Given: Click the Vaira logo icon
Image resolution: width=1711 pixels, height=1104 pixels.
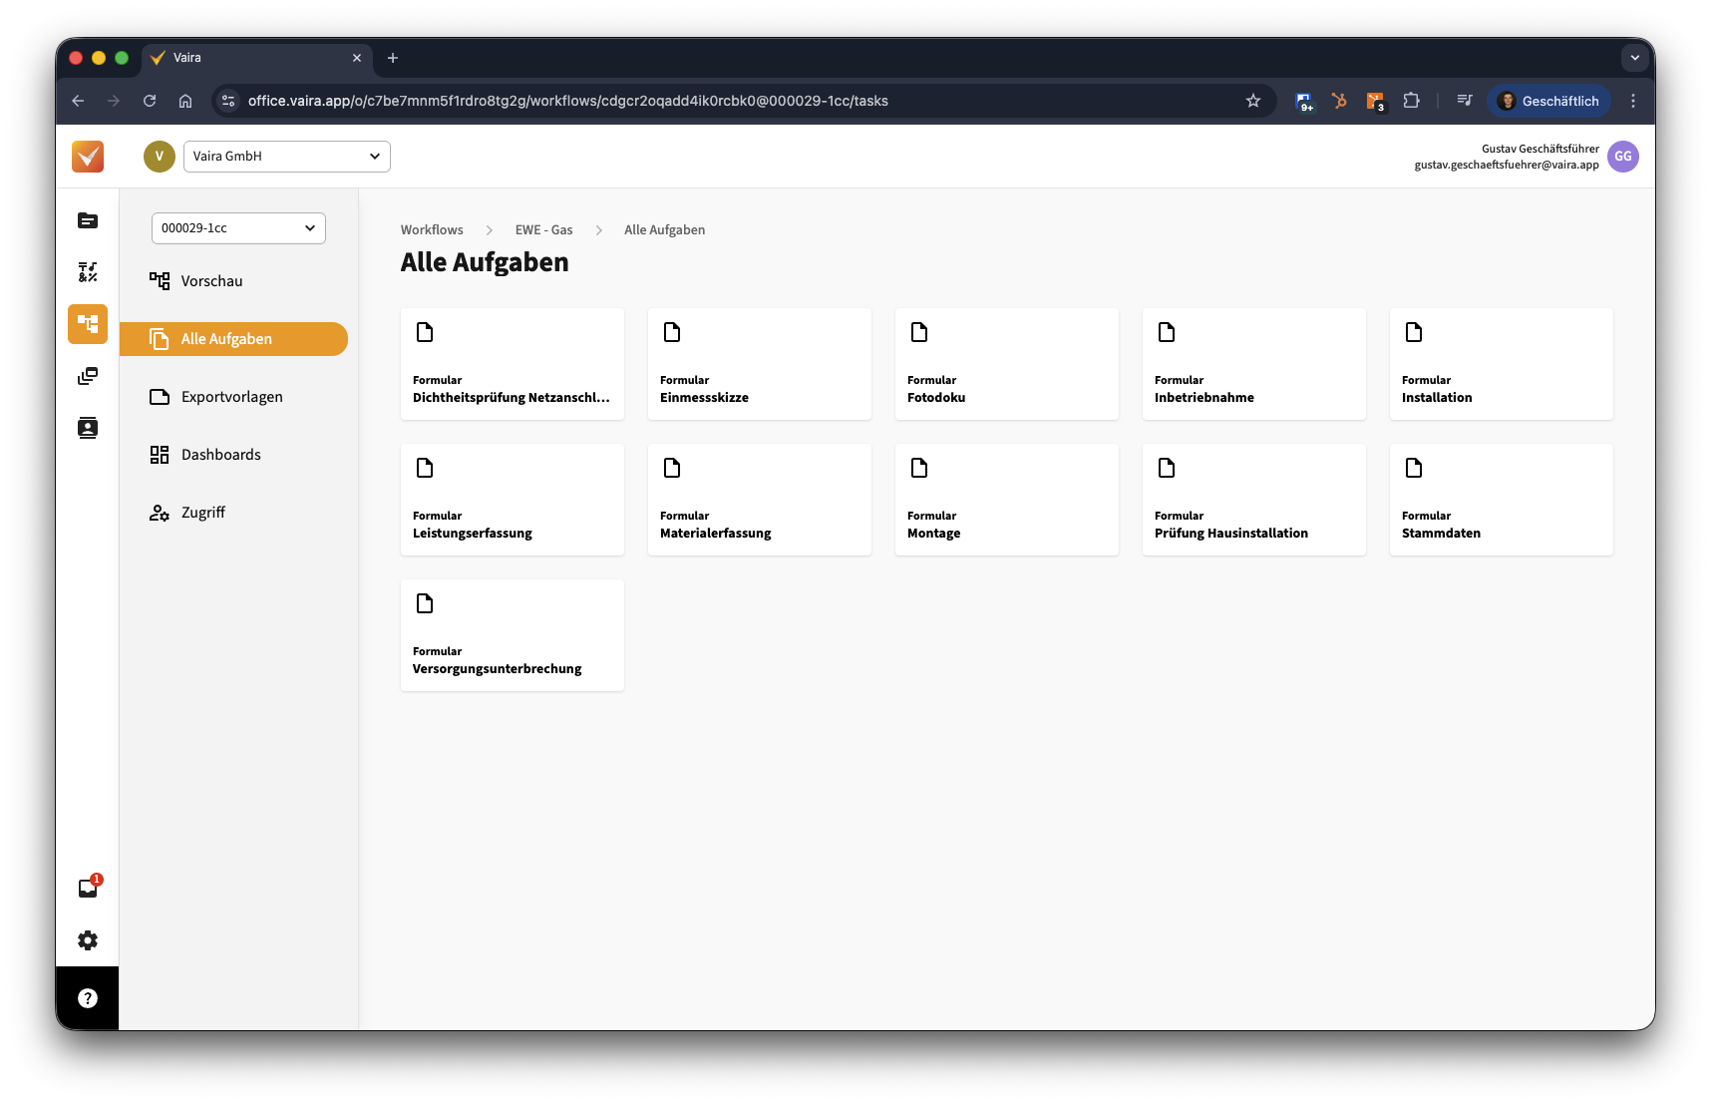Looking at the screenshot, I should pos(88,157).
